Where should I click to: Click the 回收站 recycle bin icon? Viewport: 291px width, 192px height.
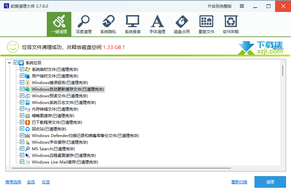[x=28, y=129]
